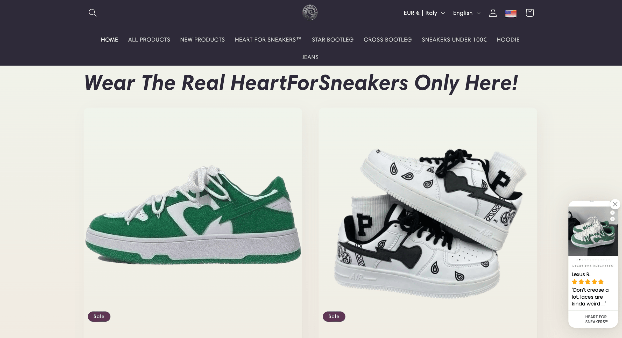Click the five-star rating in review
The height and width of the screenshot is (338, 622).
pos(588,282)
